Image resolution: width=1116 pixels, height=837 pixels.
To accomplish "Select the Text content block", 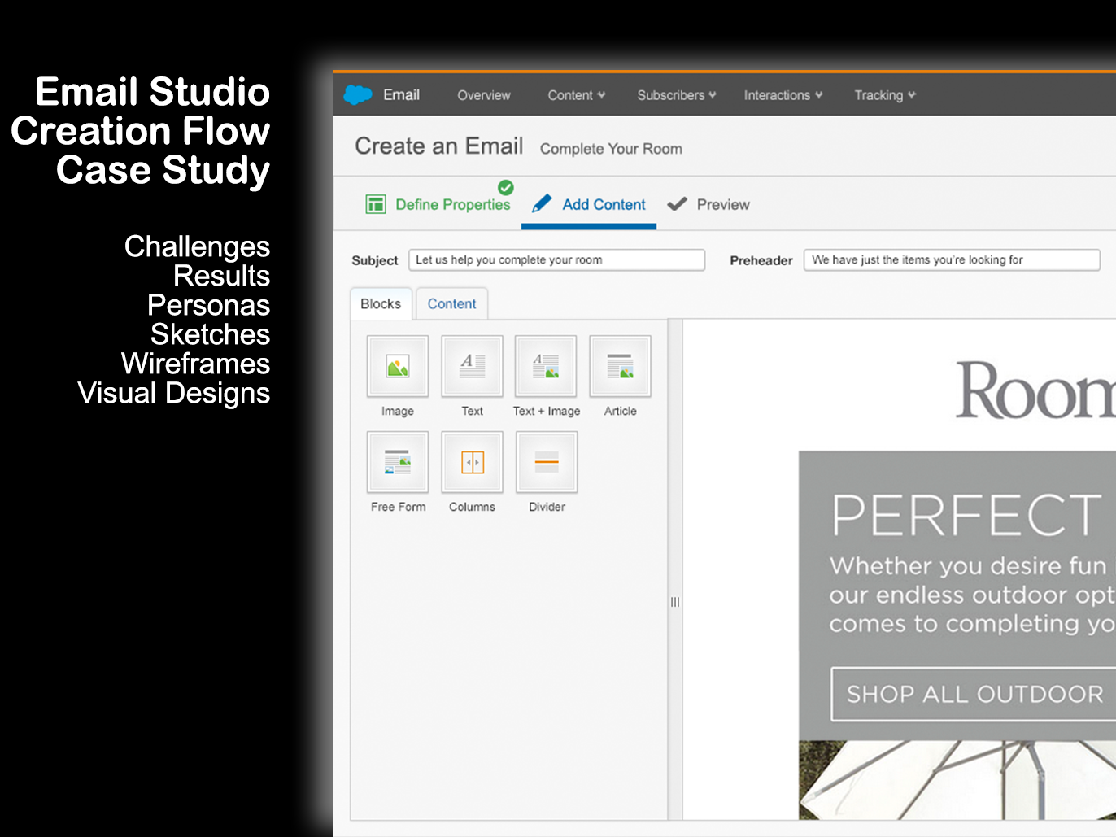I will point(472,366).
